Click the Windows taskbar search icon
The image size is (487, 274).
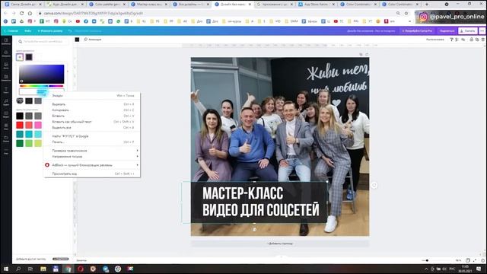[x=18, y=269]
